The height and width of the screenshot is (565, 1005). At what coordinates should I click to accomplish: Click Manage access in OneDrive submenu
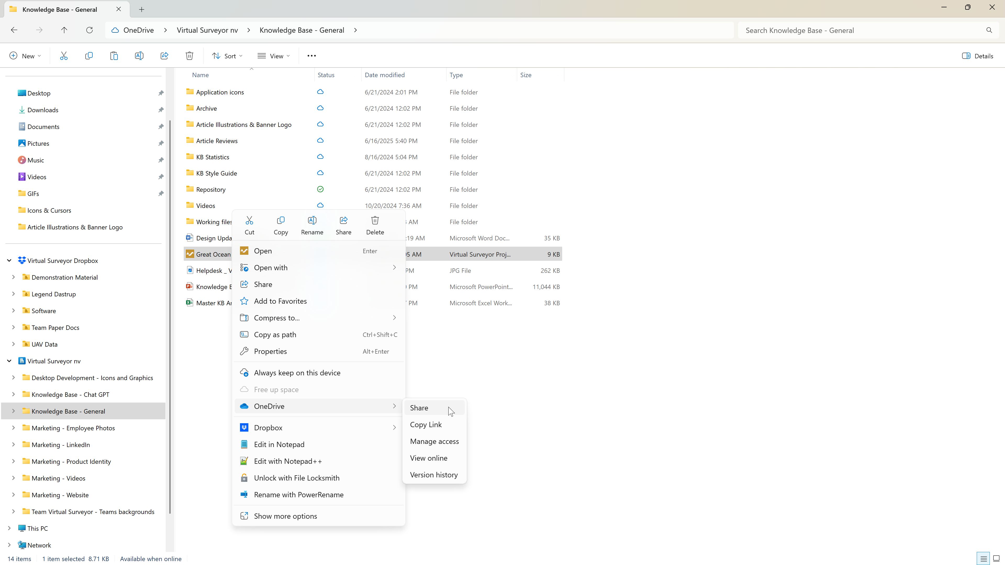click(x=434, y=441)
